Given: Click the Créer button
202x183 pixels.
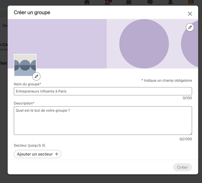Looking at the screenshot, I should [182, 167].
